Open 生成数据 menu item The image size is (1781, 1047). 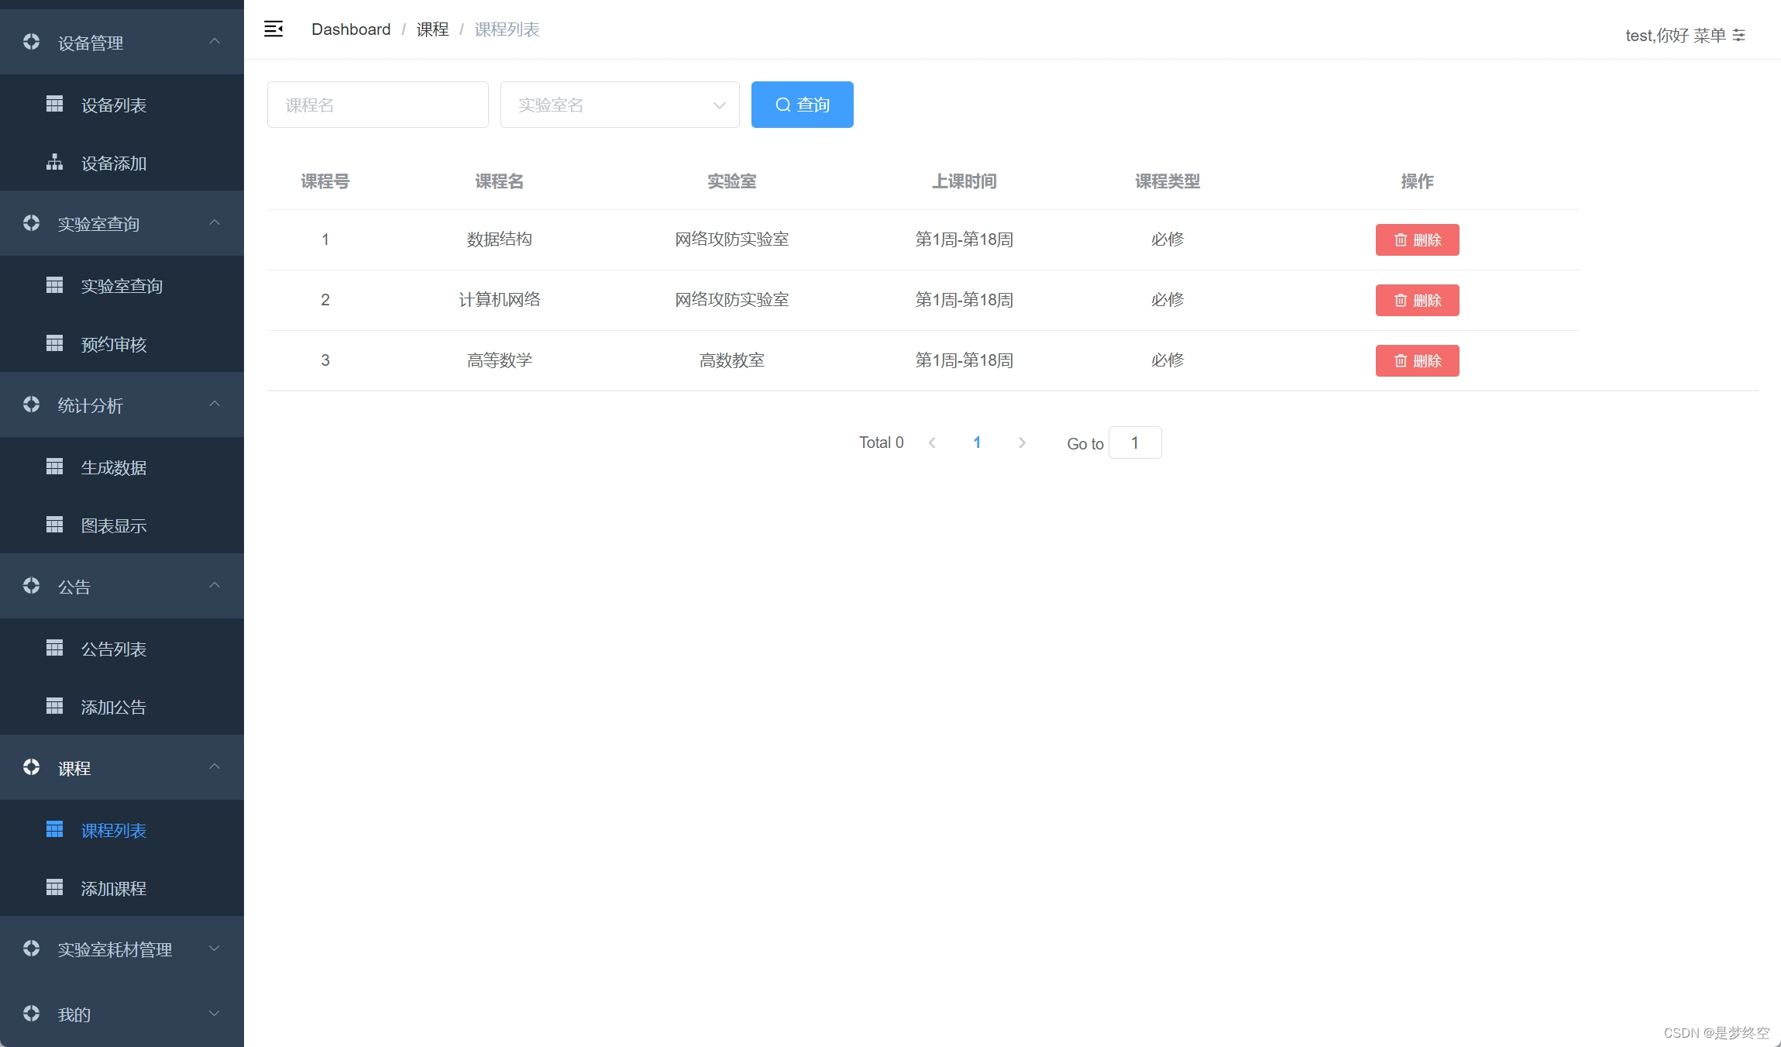[x=122, y=467]
